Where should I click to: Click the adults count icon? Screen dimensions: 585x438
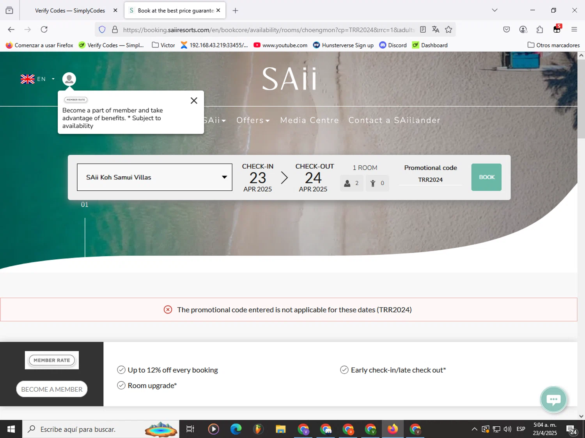tap(347, 183)
